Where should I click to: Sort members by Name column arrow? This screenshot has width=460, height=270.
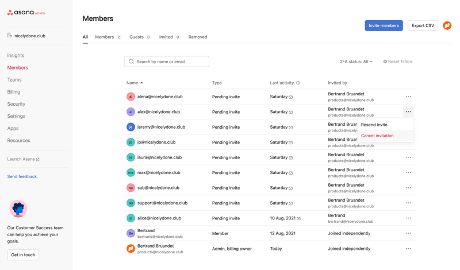coord(141,83)
